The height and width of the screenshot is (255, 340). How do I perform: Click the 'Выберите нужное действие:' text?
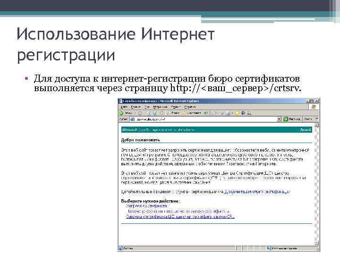(151, 201)
